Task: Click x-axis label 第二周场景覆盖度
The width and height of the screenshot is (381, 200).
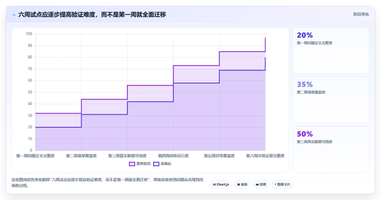Action: pyautogui.click(x=81, y=156)
